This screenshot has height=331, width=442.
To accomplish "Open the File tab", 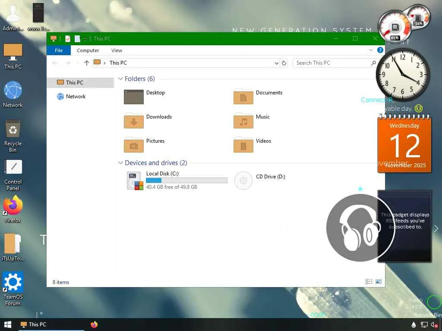I will pos(59,50).
